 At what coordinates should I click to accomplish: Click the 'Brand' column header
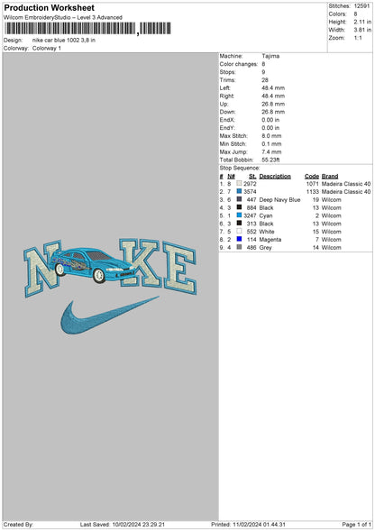click(x=330, y=176)
